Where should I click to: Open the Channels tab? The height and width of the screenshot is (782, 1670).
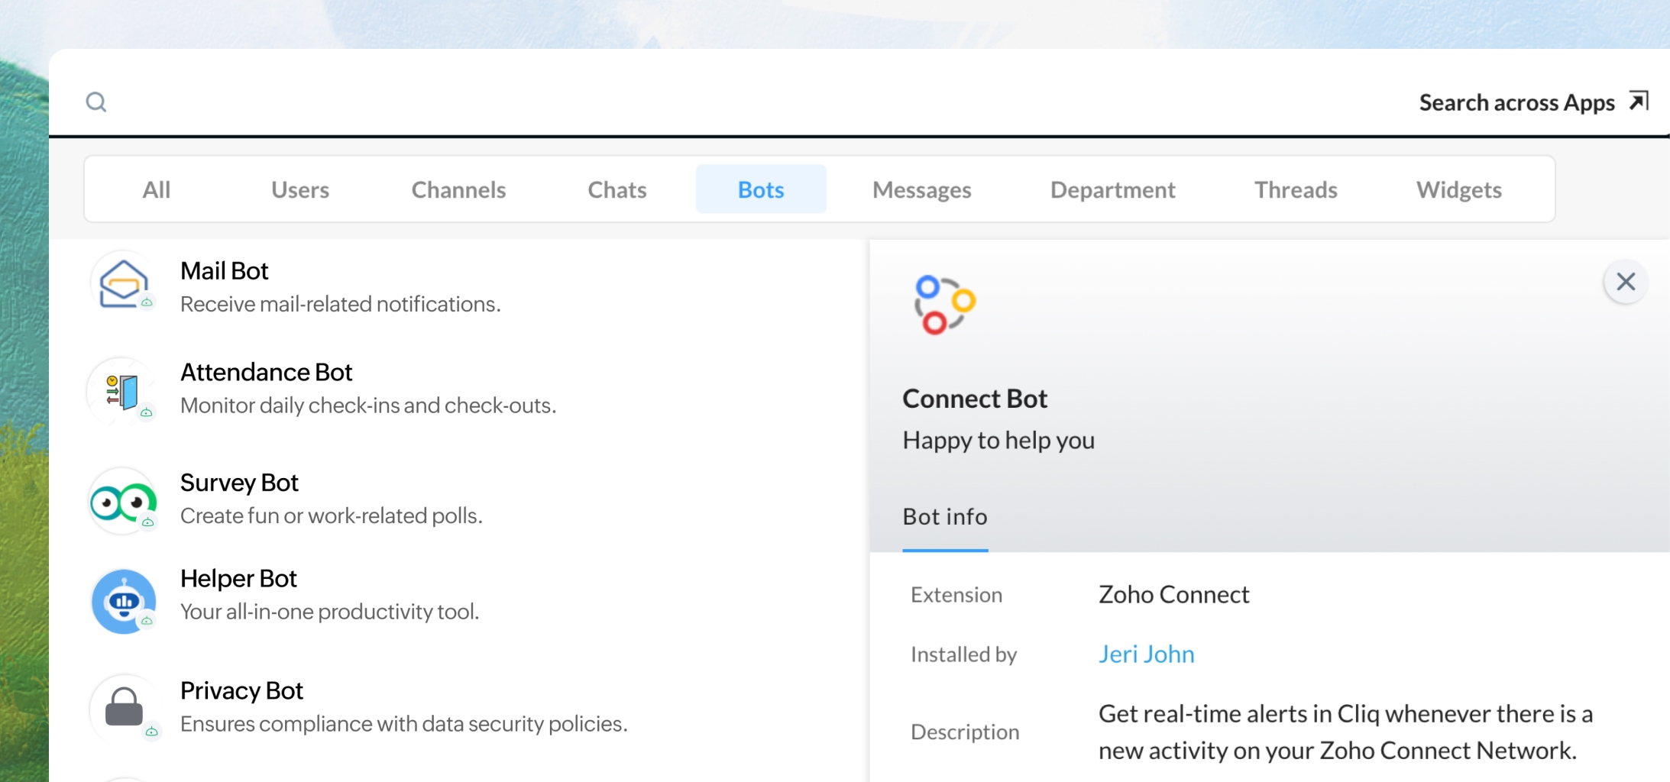(x=458, y=189)
